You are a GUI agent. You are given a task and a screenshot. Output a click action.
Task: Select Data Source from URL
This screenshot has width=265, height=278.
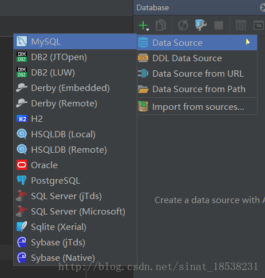(x=197, y=74)
